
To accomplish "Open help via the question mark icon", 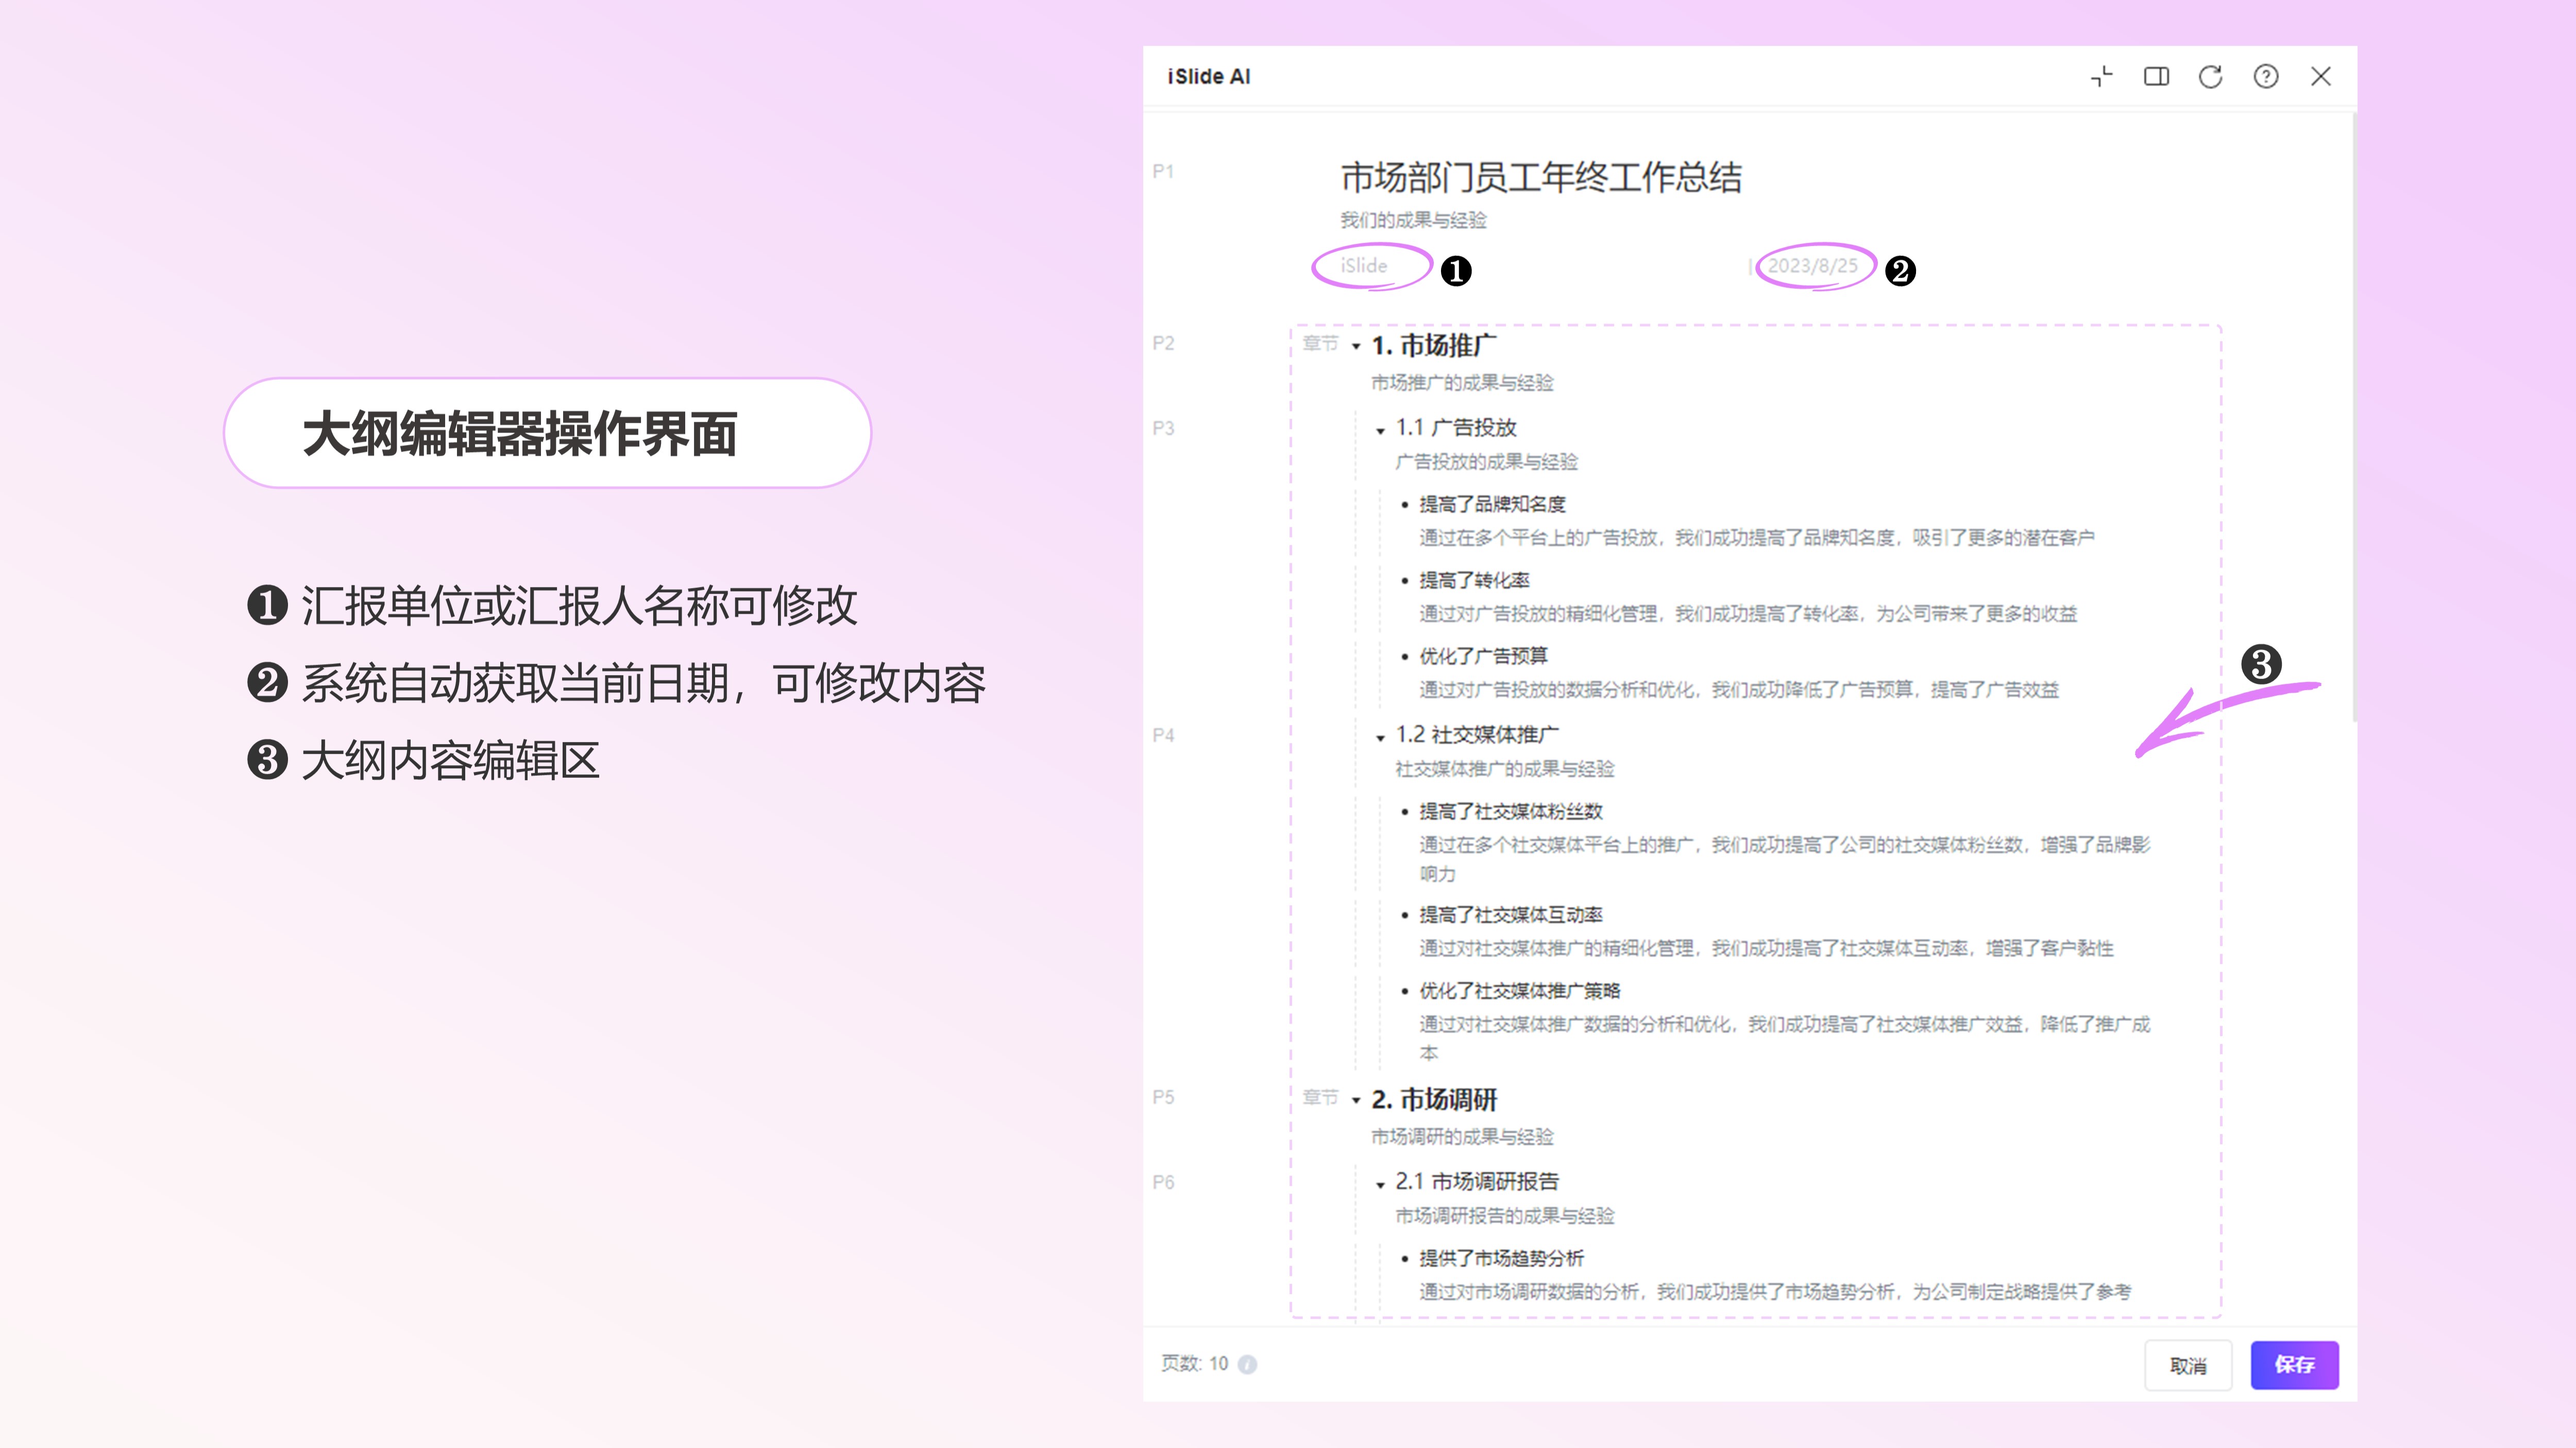I will 2265,77.
